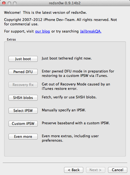Click Select IPSW to specify firmware
Image resolution: width=130 pixels, height=175 pixels.
click(x=23, y=111)
